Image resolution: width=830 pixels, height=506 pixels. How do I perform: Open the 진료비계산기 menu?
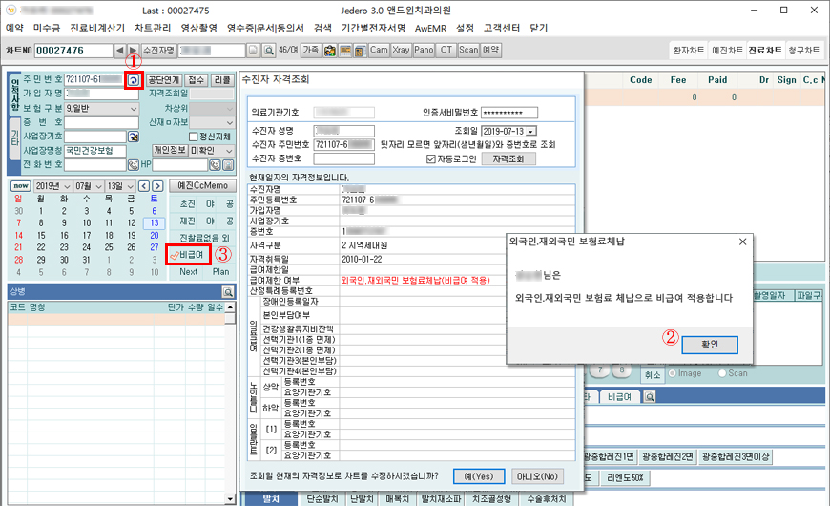(98, 28)
